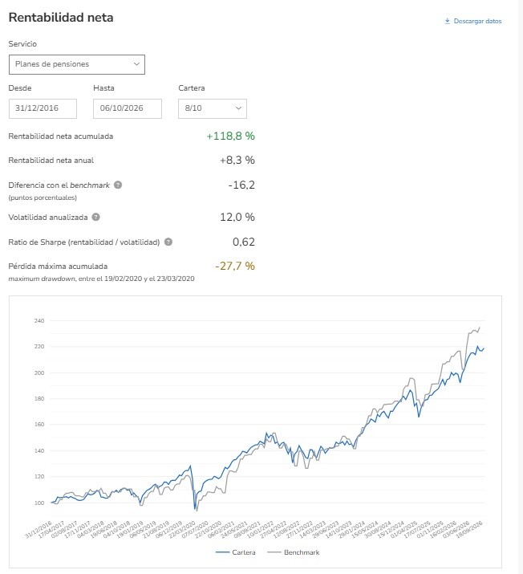Image resolution: width=523 pixels, height=574 pixels.
Task: Click the +118,8 % accumulated return value
Action: tap(231, 136)
